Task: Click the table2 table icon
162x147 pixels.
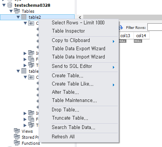Action: coord(24,17)
